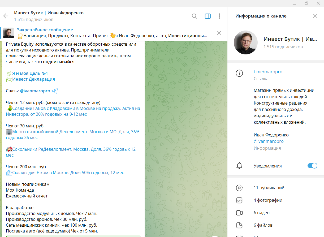Open "6 файлов" shared media
Viewport: 324px width, 237px height.
pos(263,225)
